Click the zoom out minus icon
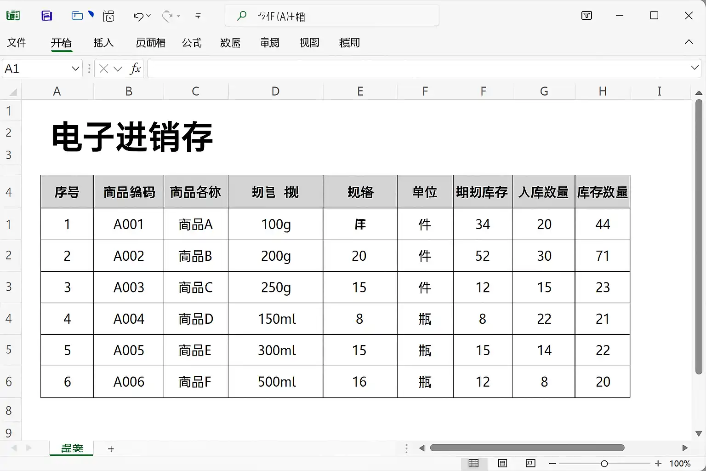The image size is (706, 471). point(552,463)
